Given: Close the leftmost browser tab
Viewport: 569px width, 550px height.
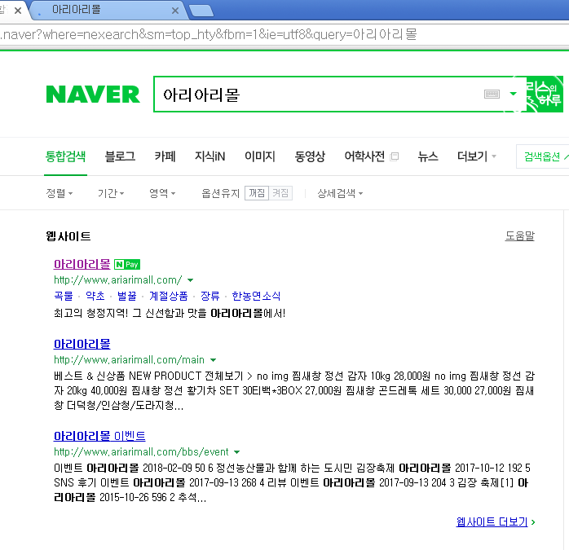Looking at the screenshot, I should pyautogui.click(x=17, y=11).
